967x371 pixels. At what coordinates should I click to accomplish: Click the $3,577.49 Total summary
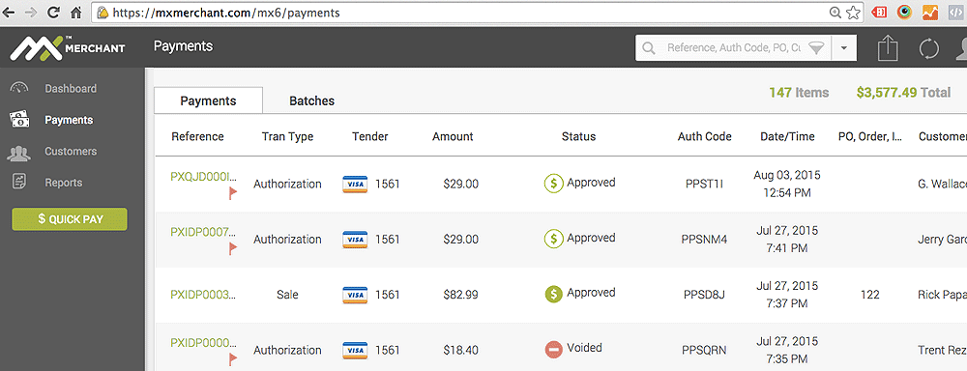click(x=903, y=93)
